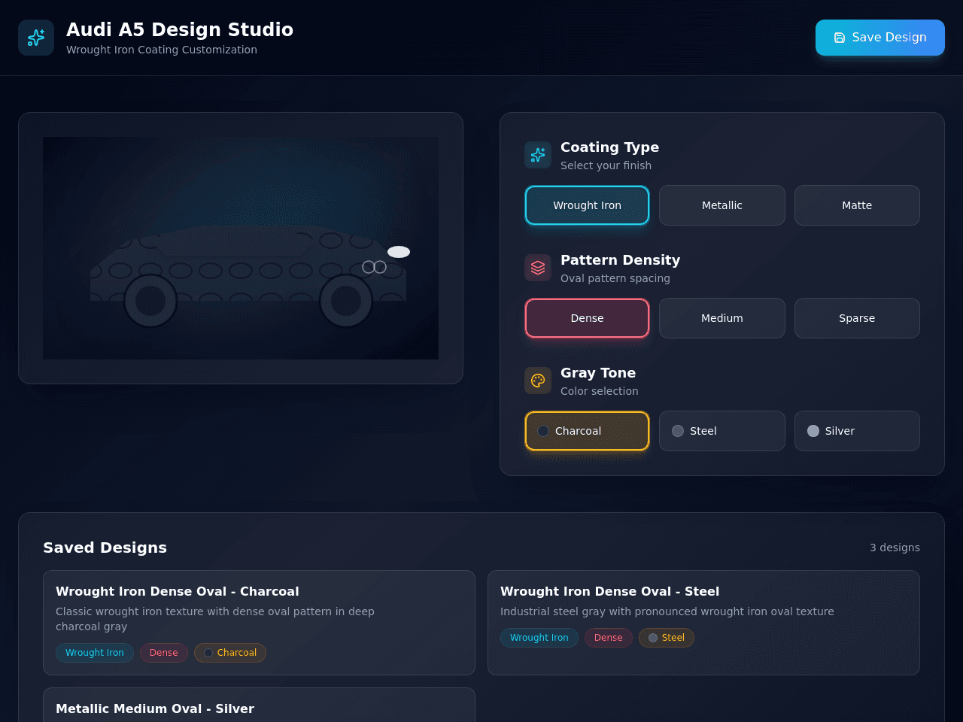Viewport: 963px width, 722px height.
Task: Click the Wrought Iron tag on the Steel design
Action: pos(539,638)
